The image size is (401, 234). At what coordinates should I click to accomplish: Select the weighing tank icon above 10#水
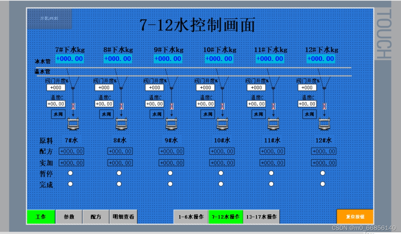pos(222,124)
